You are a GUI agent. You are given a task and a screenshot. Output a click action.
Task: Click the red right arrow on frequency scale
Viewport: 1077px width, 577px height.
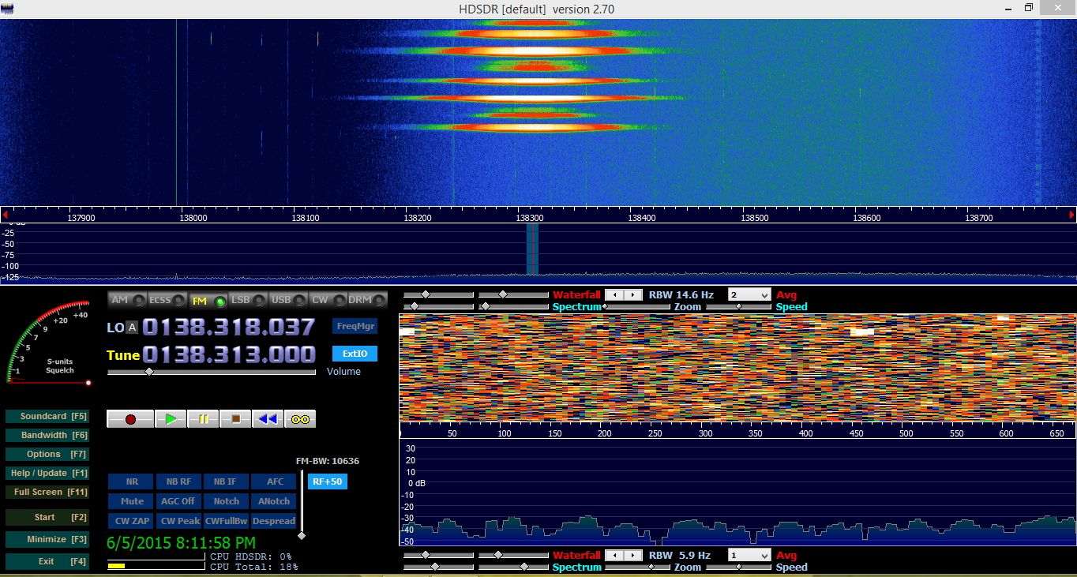tap(1071, 214)
